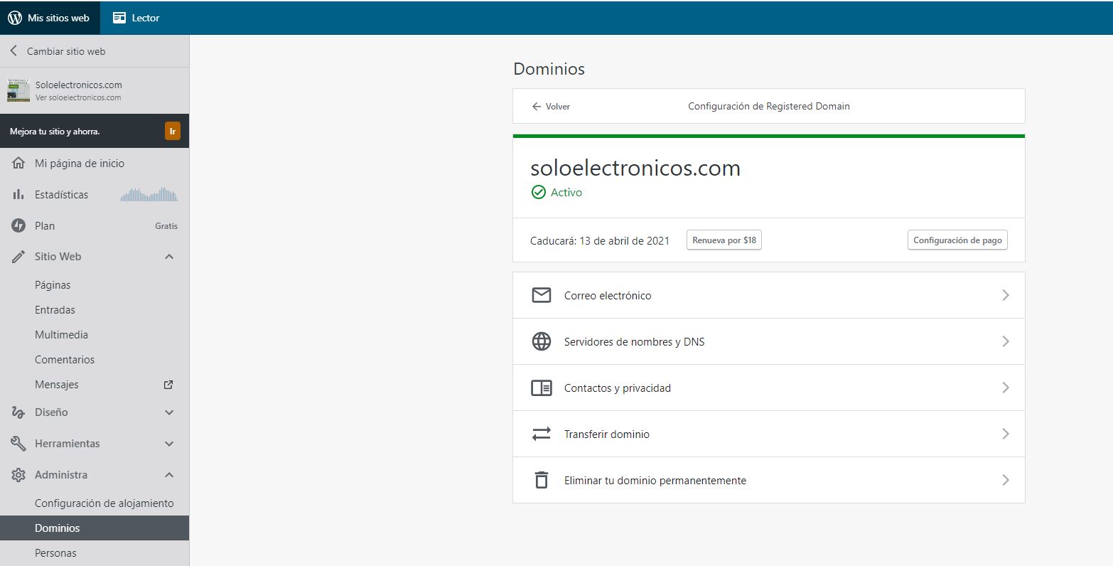
Task: Click the transfer arrows icon
Action: pos(541,434)
